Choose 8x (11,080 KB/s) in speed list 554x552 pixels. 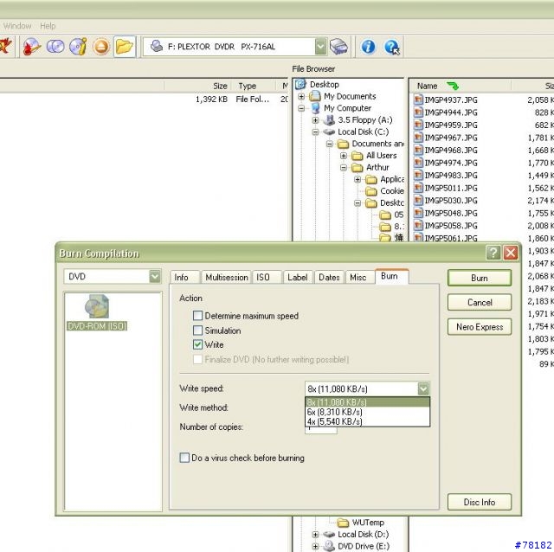(x=367, y=402)
